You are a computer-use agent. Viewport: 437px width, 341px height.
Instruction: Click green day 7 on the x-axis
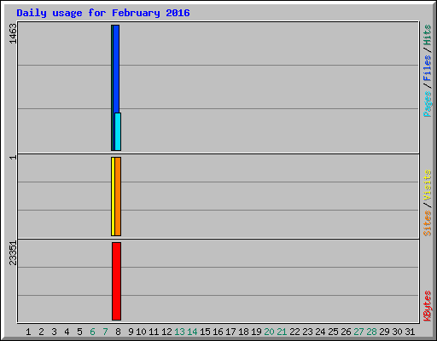click(105, 332)
